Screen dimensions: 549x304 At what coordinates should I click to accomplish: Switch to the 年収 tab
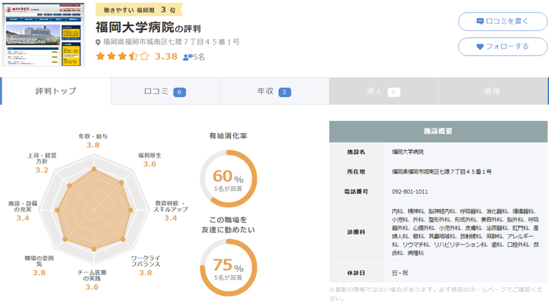274,91
